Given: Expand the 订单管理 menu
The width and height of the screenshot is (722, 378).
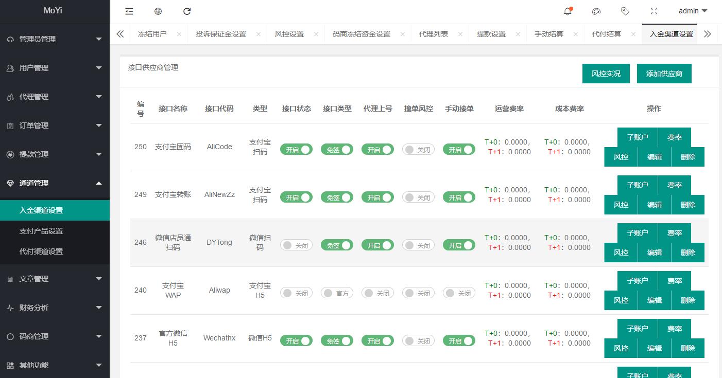Looking at the screenshot, I should coord(99,125).
